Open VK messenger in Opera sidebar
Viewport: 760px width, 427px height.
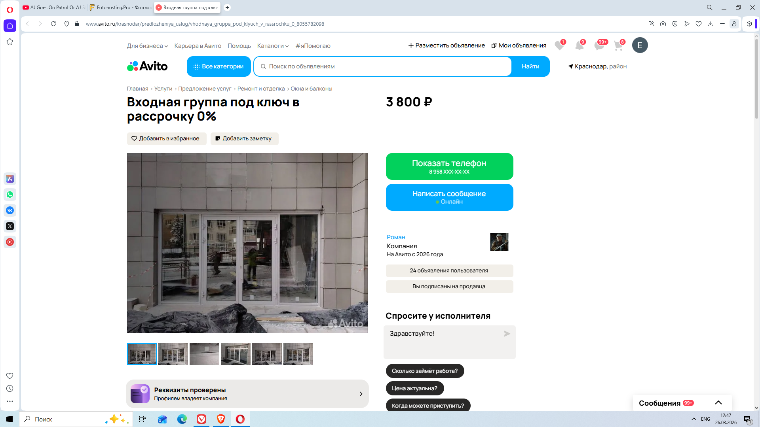[10, 210]
